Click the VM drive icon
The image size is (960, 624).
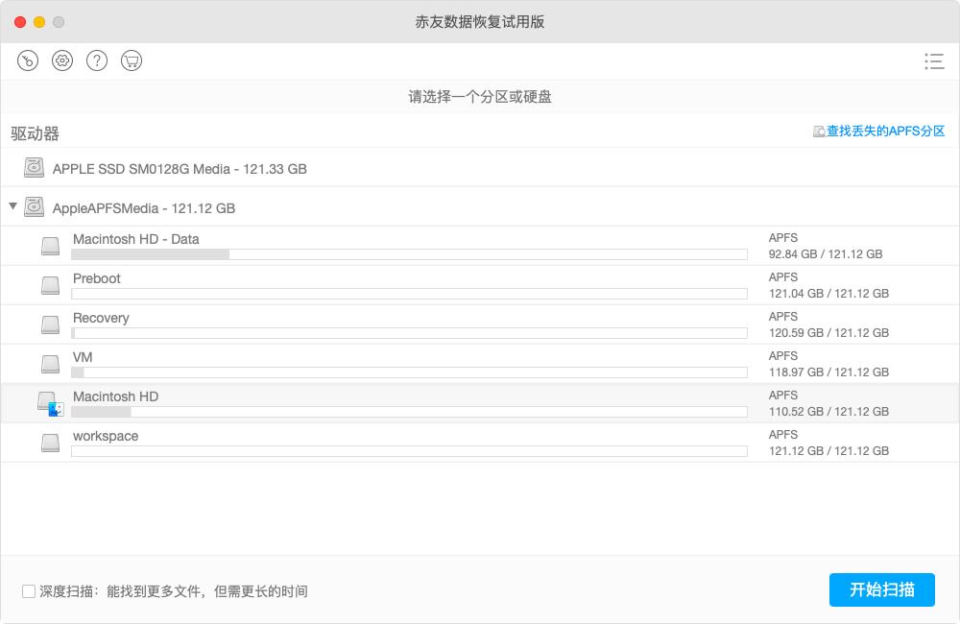point(50,364)
